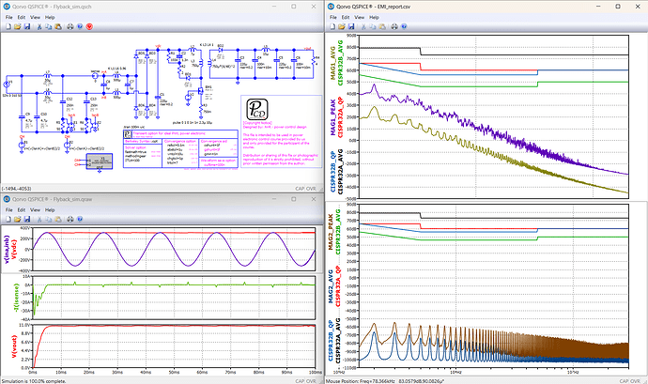Open file icon in schematic window toolbar

(x=17, y=26)
